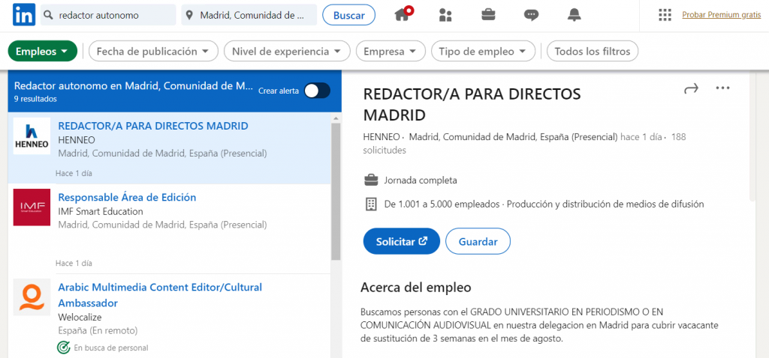Open REDACTOR/A PARA DIRECTOS MADRID listing
The width and height of the screenshot is (769, 358).
tap(153, 126)
